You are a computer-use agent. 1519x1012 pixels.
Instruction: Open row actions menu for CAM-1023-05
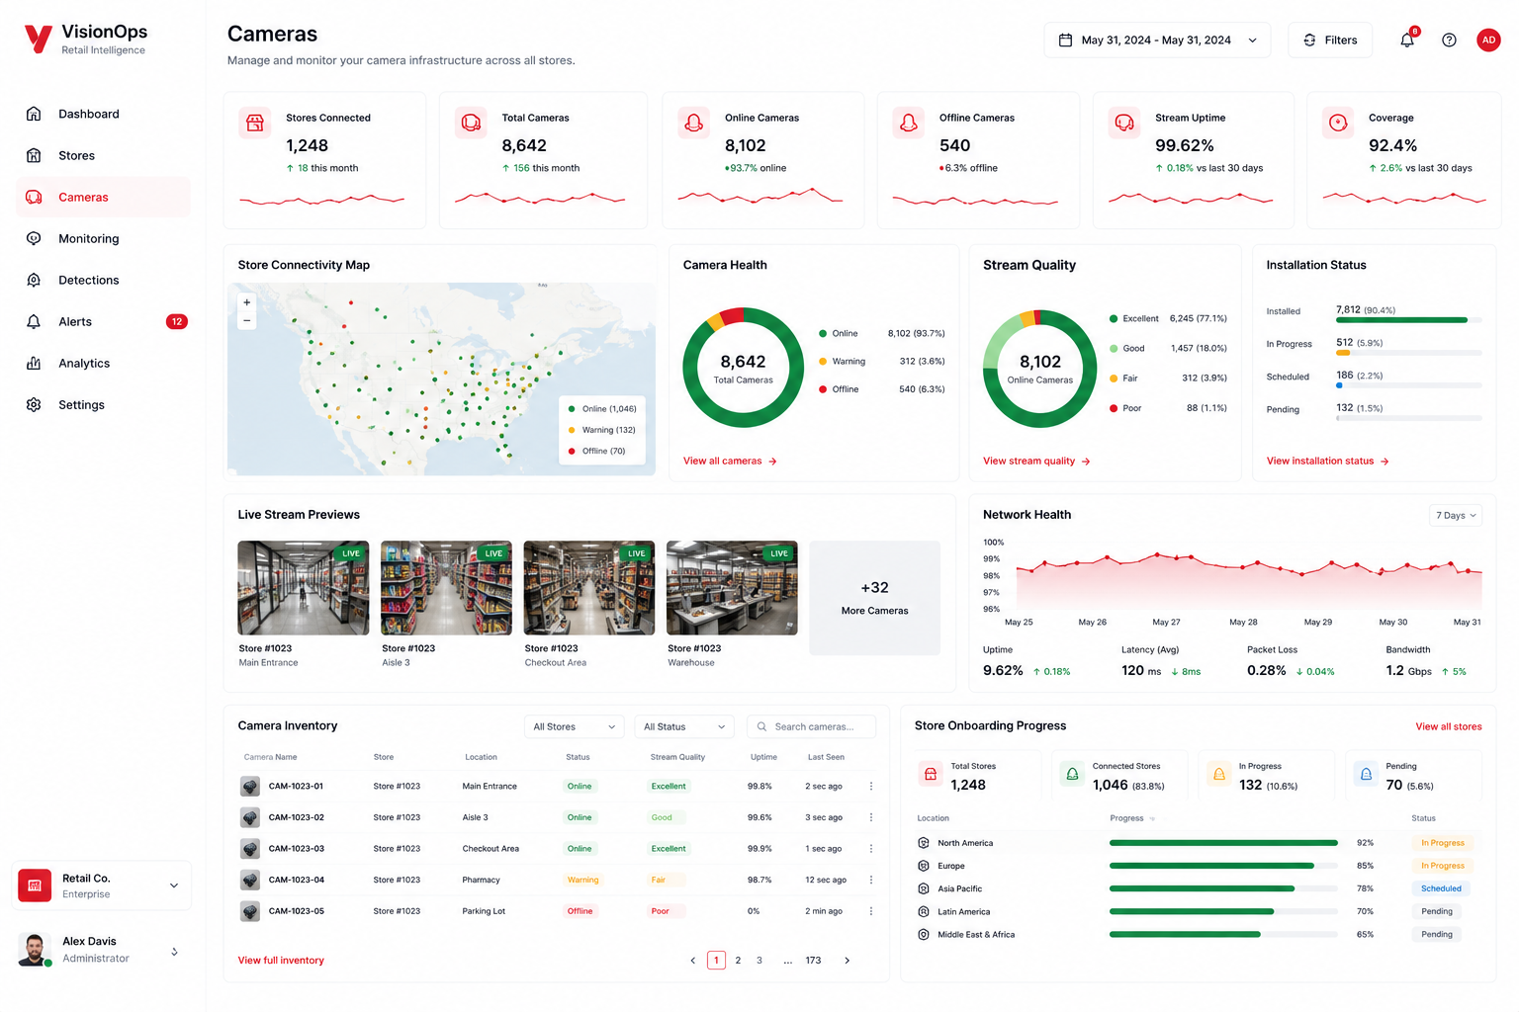pyautogui.click(x=871, y=911)
